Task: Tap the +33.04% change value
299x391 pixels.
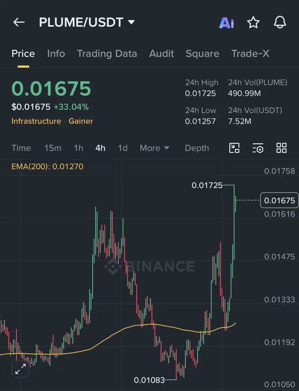Action: (x=71, y=107)
